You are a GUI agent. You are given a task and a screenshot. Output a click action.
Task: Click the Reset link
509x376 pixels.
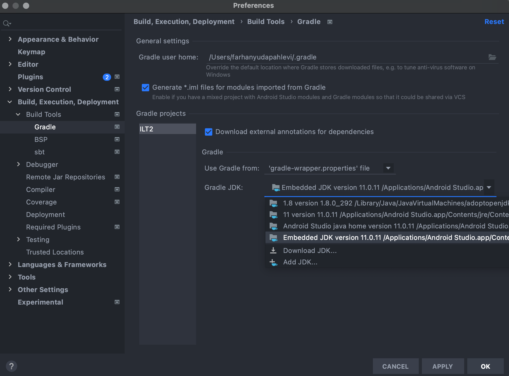[494, 22]
